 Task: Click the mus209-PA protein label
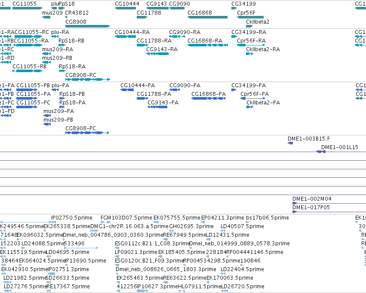[x=58, y=111]
